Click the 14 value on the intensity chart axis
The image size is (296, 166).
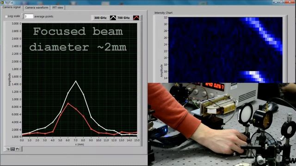[166, 78]
